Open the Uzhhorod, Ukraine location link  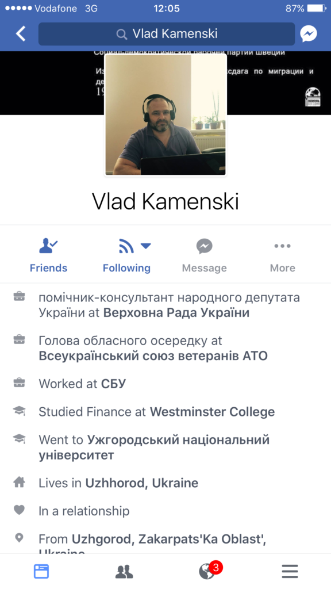coord(142,483)
